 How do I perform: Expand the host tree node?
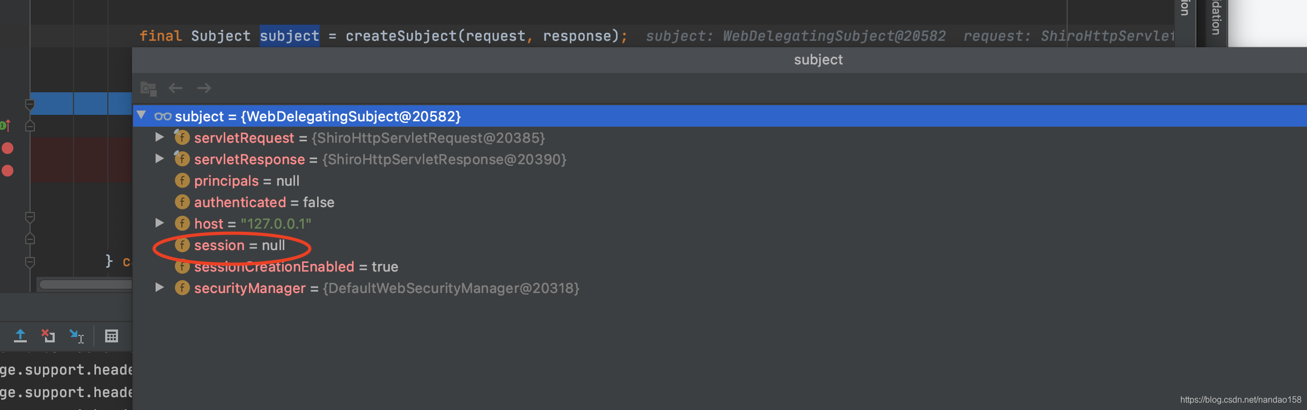tap(159, 223)
